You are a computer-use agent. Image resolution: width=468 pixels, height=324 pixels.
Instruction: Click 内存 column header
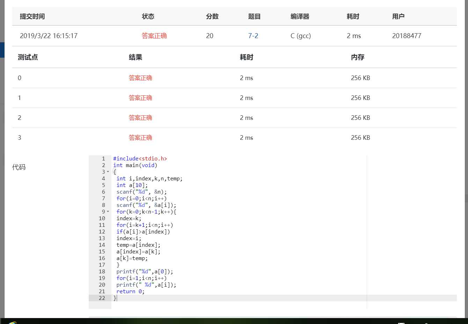[x=358, y=57]
